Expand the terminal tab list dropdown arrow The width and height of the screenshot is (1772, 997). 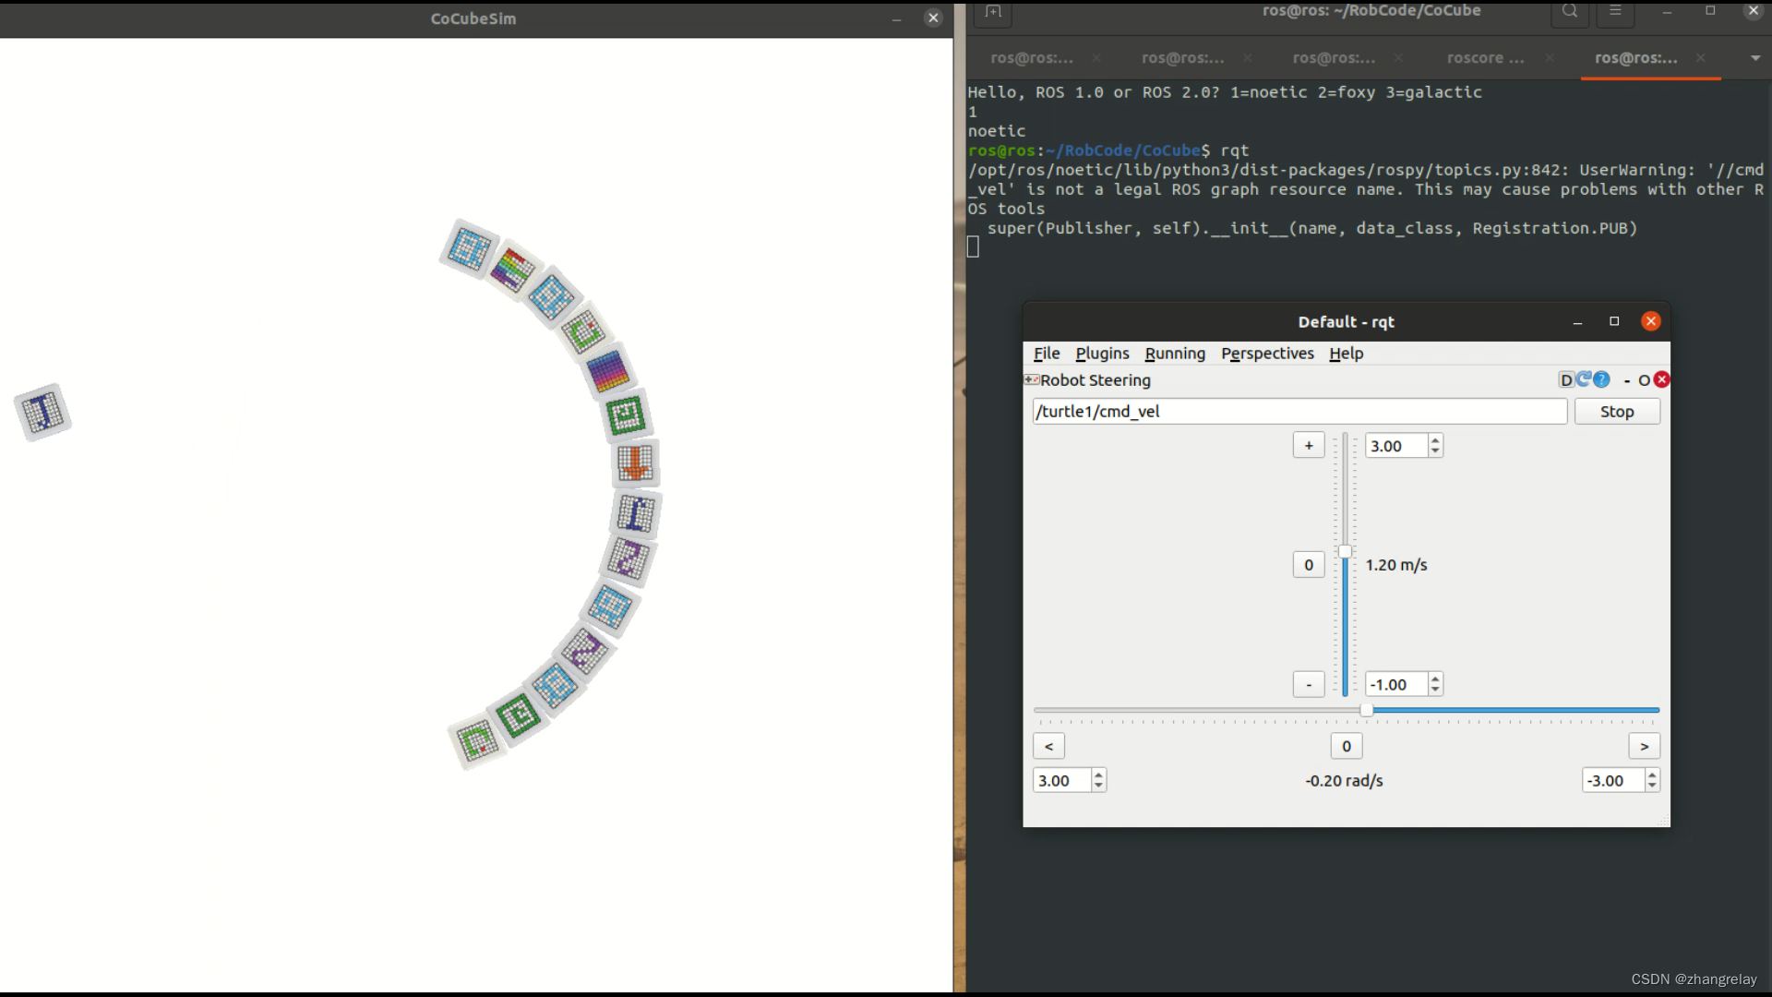coord(1755,58)
